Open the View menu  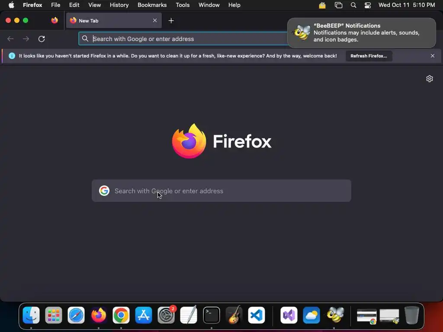pos(95,5)
